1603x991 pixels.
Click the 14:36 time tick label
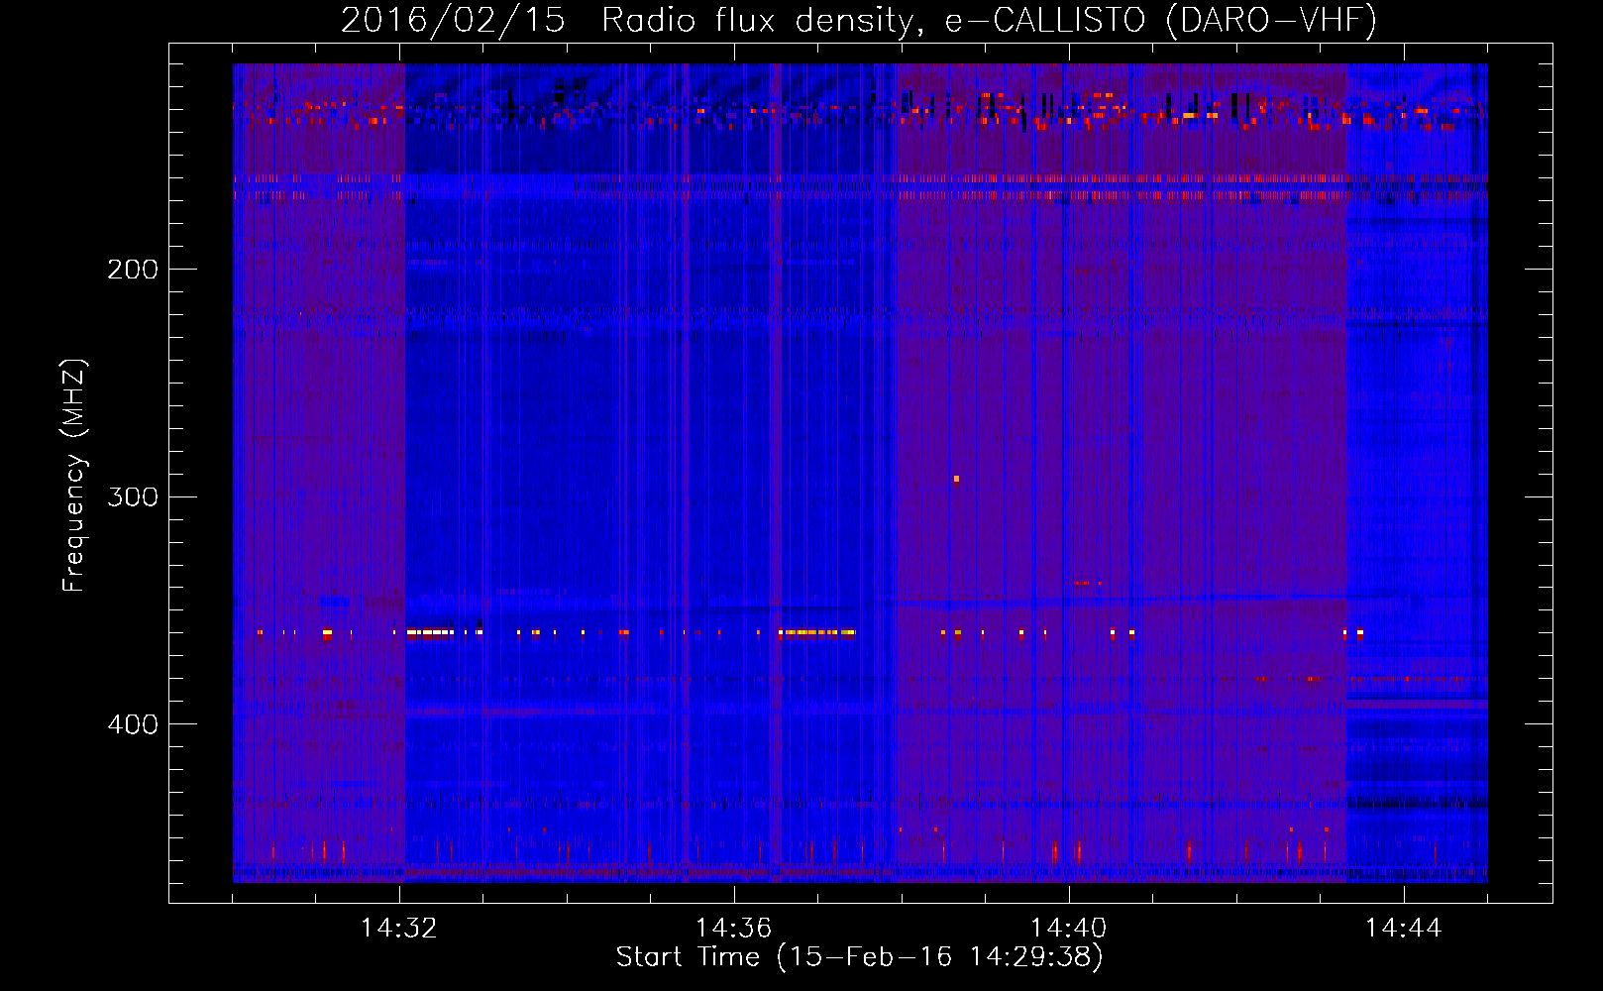(733, 929)
